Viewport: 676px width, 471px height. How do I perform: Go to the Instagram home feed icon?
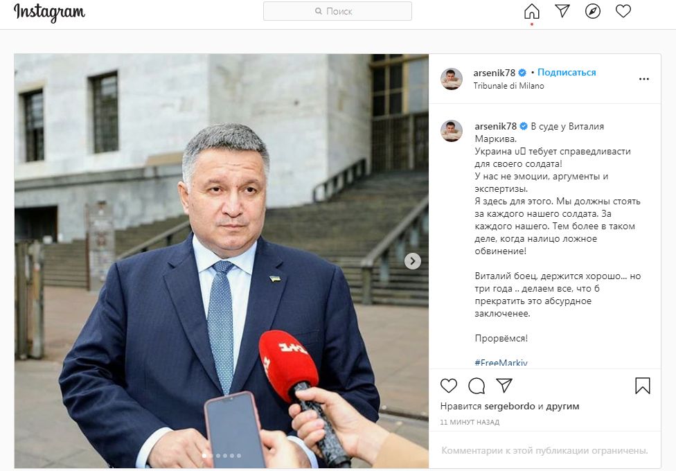click(531, 11)
